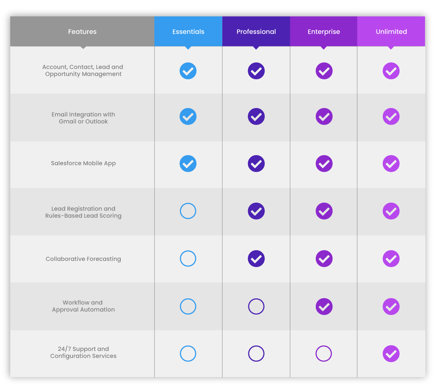
Task: Click Unlimited checkmark for Account Management row
Action: 391,71
